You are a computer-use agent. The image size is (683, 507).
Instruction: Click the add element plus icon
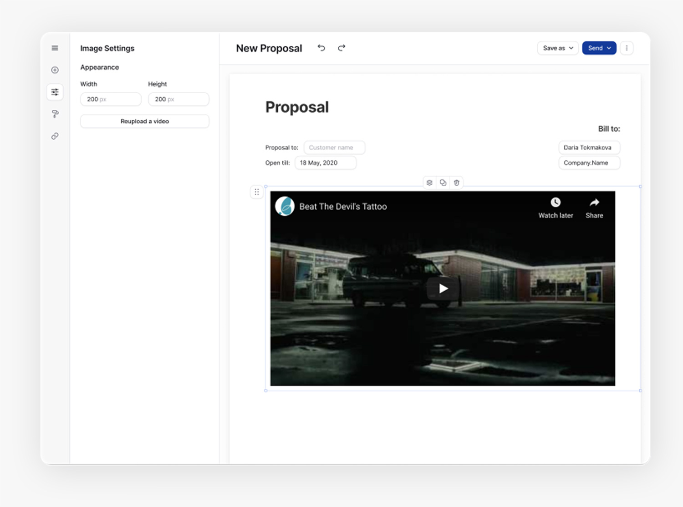click(55, 70)
